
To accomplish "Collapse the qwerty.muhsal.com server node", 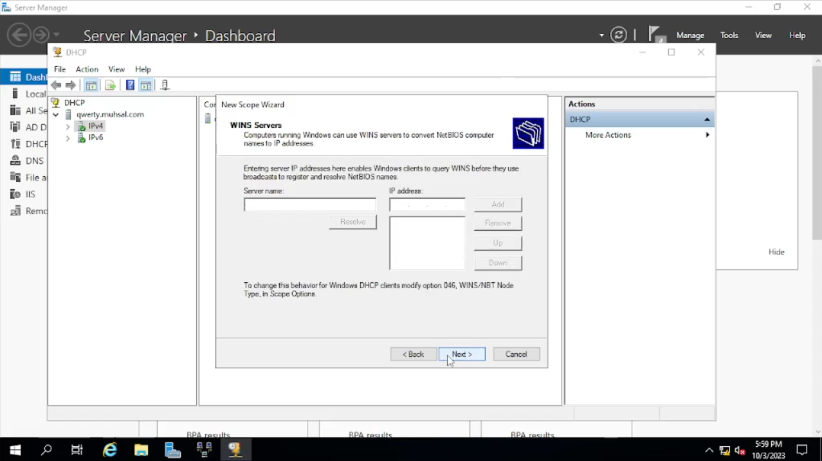I will (x=56, y=115).
